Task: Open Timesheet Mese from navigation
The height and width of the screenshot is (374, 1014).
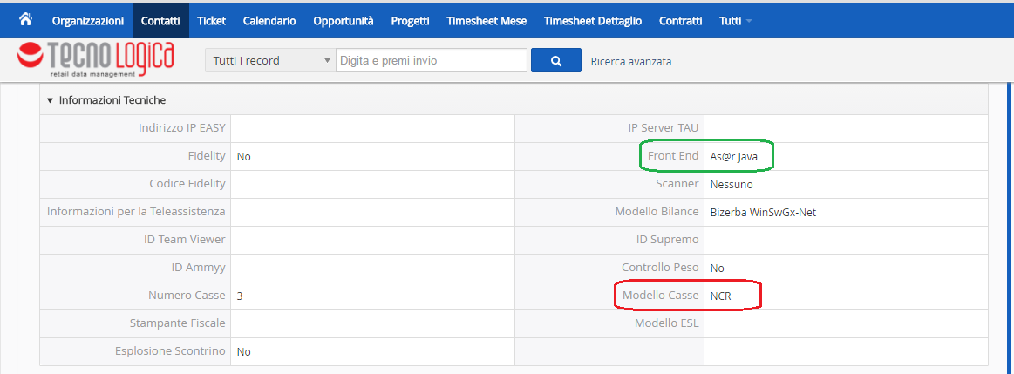Action: coord(487,20)
